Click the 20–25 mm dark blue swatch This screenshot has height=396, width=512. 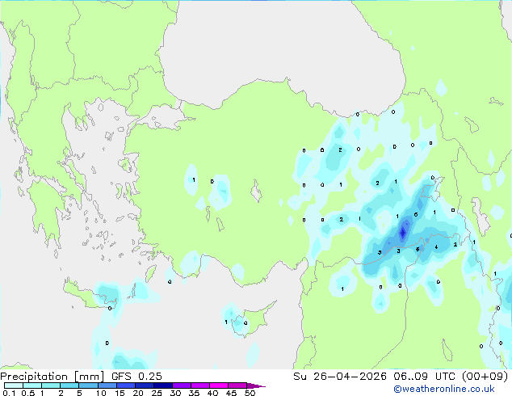144,385
